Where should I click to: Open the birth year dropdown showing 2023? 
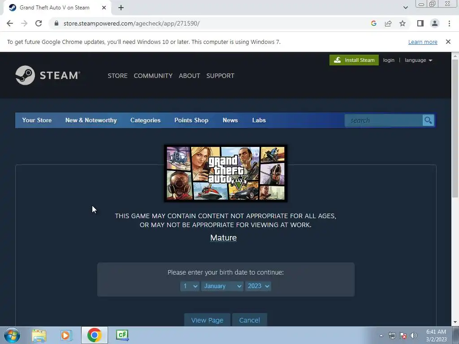(258, 286)
